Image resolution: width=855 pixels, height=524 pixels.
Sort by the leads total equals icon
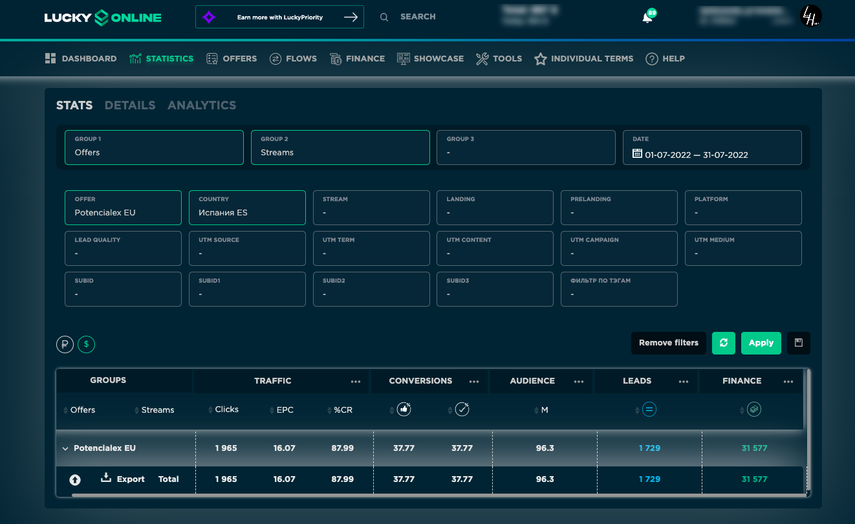tap(649, 409)
